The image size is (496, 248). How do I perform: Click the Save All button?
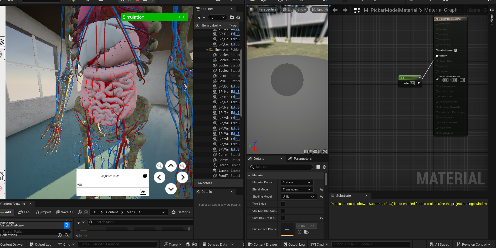point(65,212)
